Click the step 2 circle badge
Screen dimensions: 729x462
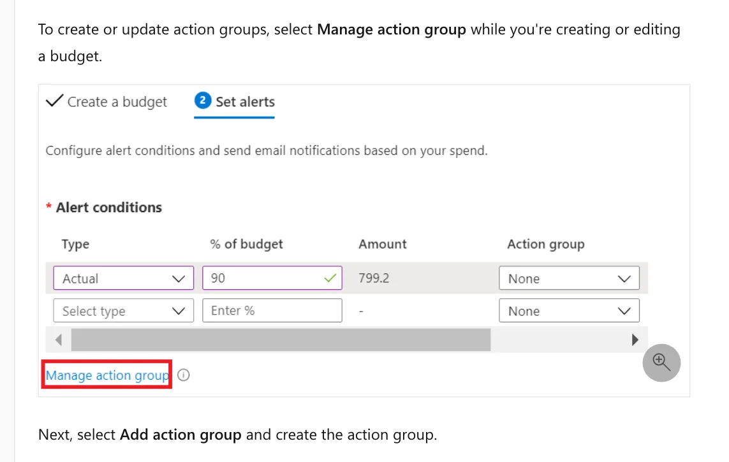pyautogui.click(x=203, y=100)
